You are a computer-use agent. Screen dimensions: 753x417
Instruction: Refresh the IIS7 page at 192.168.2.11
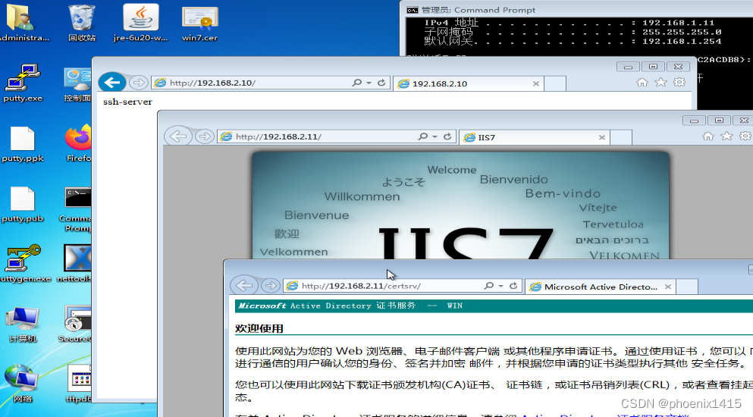pos(447,136)
